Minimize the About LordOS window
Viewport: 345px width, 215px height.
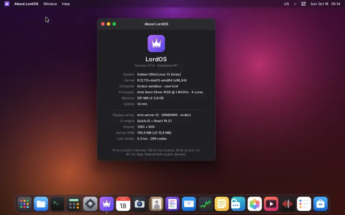click(108, 24)
